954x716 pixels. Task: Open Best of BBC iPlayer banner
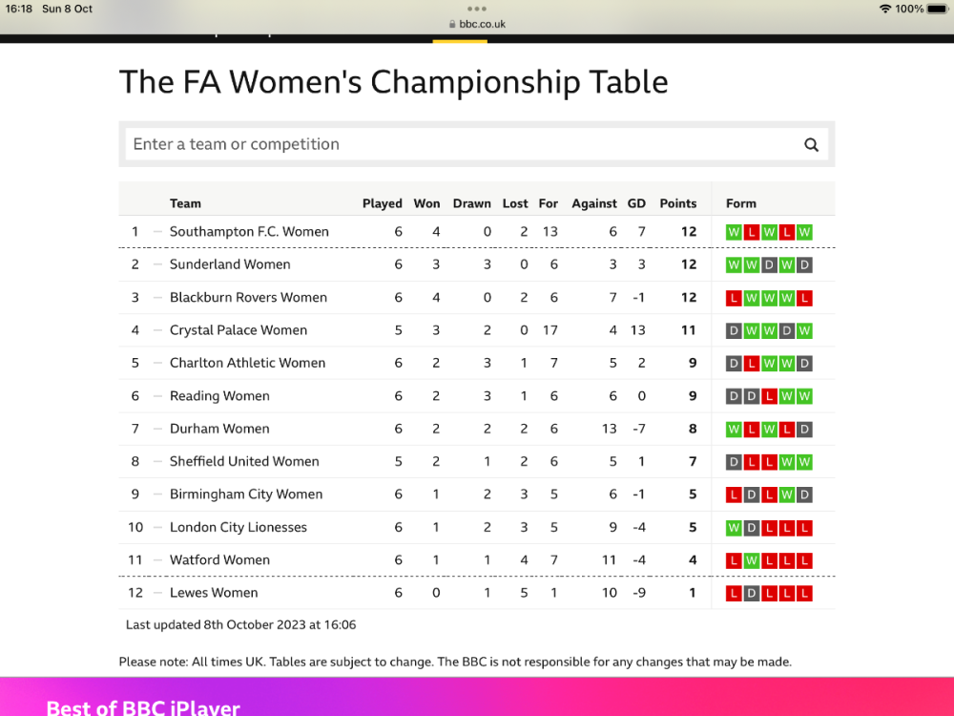(143, 707)
